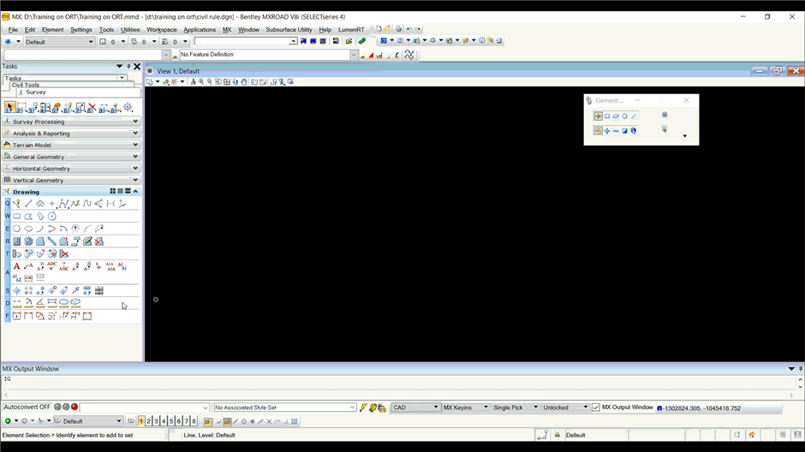Uncheck the MX Output Window checkbox
Image resolution: width=805 pixels, height=452 pixels.
tap(595, 407)
